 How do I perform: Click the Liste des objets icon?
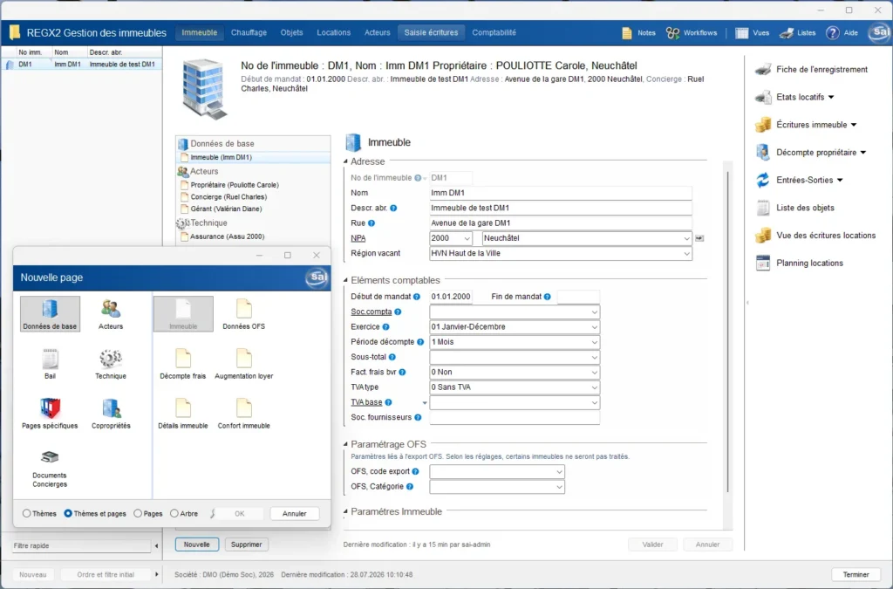pos(762,208)
